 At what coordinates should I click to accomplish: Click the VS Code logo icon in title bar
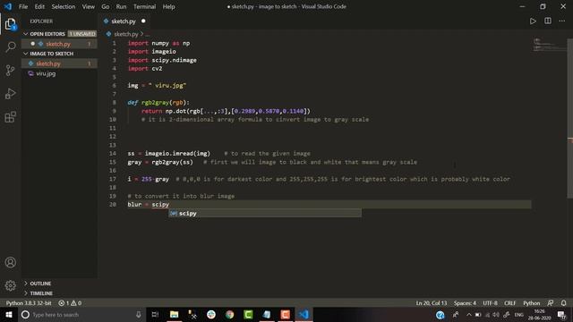8,6
